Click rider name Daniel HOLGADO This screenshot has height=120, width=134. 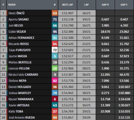coord(20,87)
